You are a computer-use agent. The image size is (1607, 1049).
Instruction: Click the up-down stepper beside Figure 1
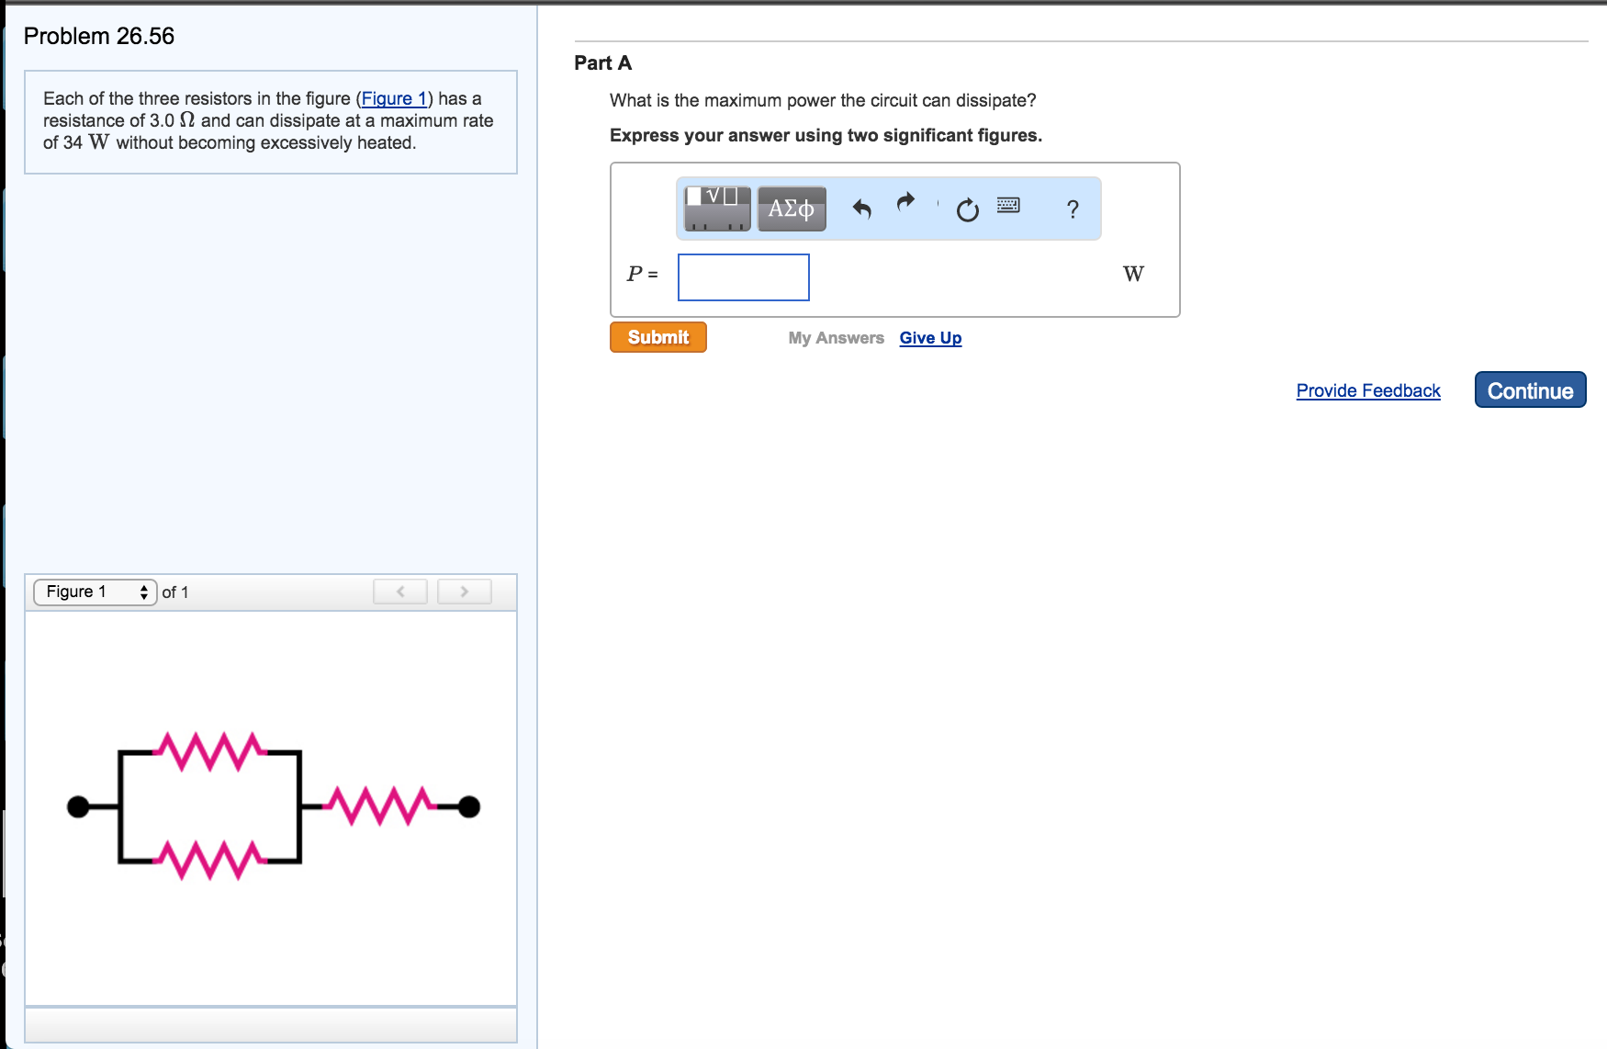(144, 592)
